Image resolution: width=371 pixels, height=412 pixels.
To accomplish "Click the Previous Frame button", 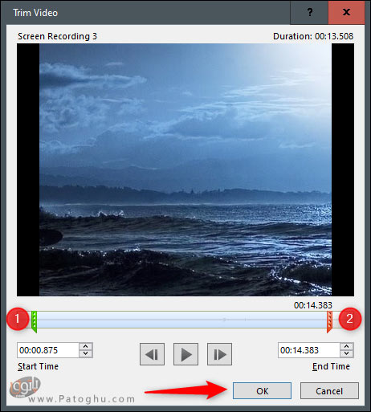I will [152, 354].
